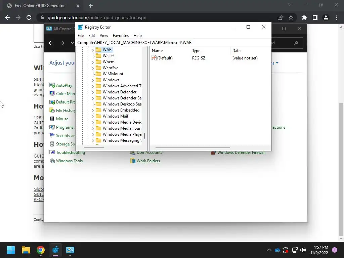Open Mouse settings in Control Panel

click(62, 119)
